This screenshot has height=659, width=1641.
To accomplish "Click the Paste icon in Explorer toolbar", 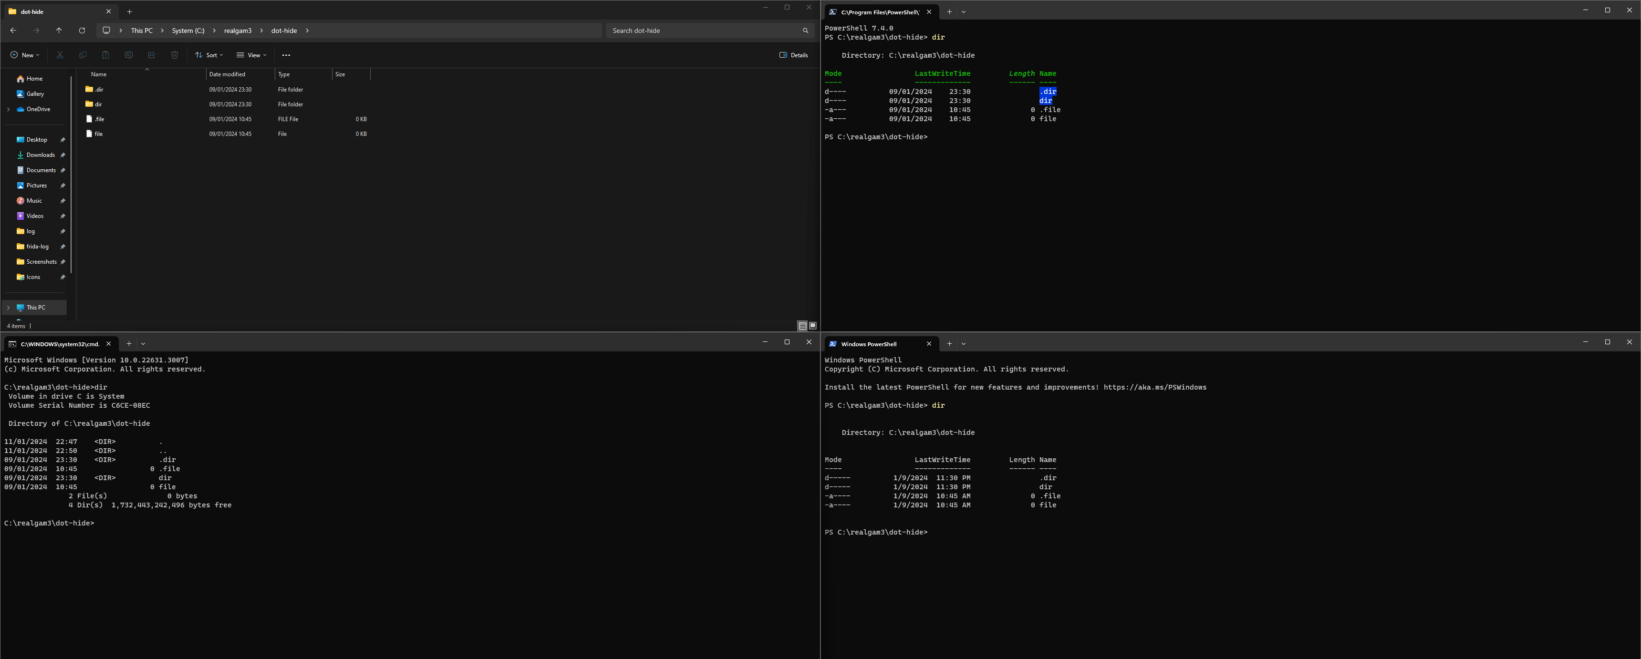I will [x=106, y=55].
